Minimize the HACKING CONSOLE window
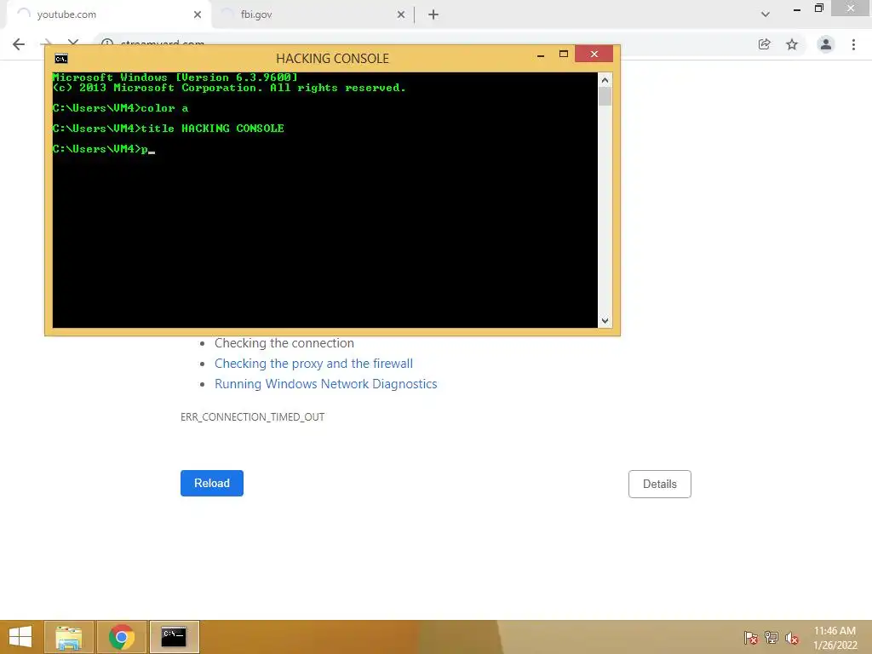The image size is (872, 654). [x=541, y=55]
